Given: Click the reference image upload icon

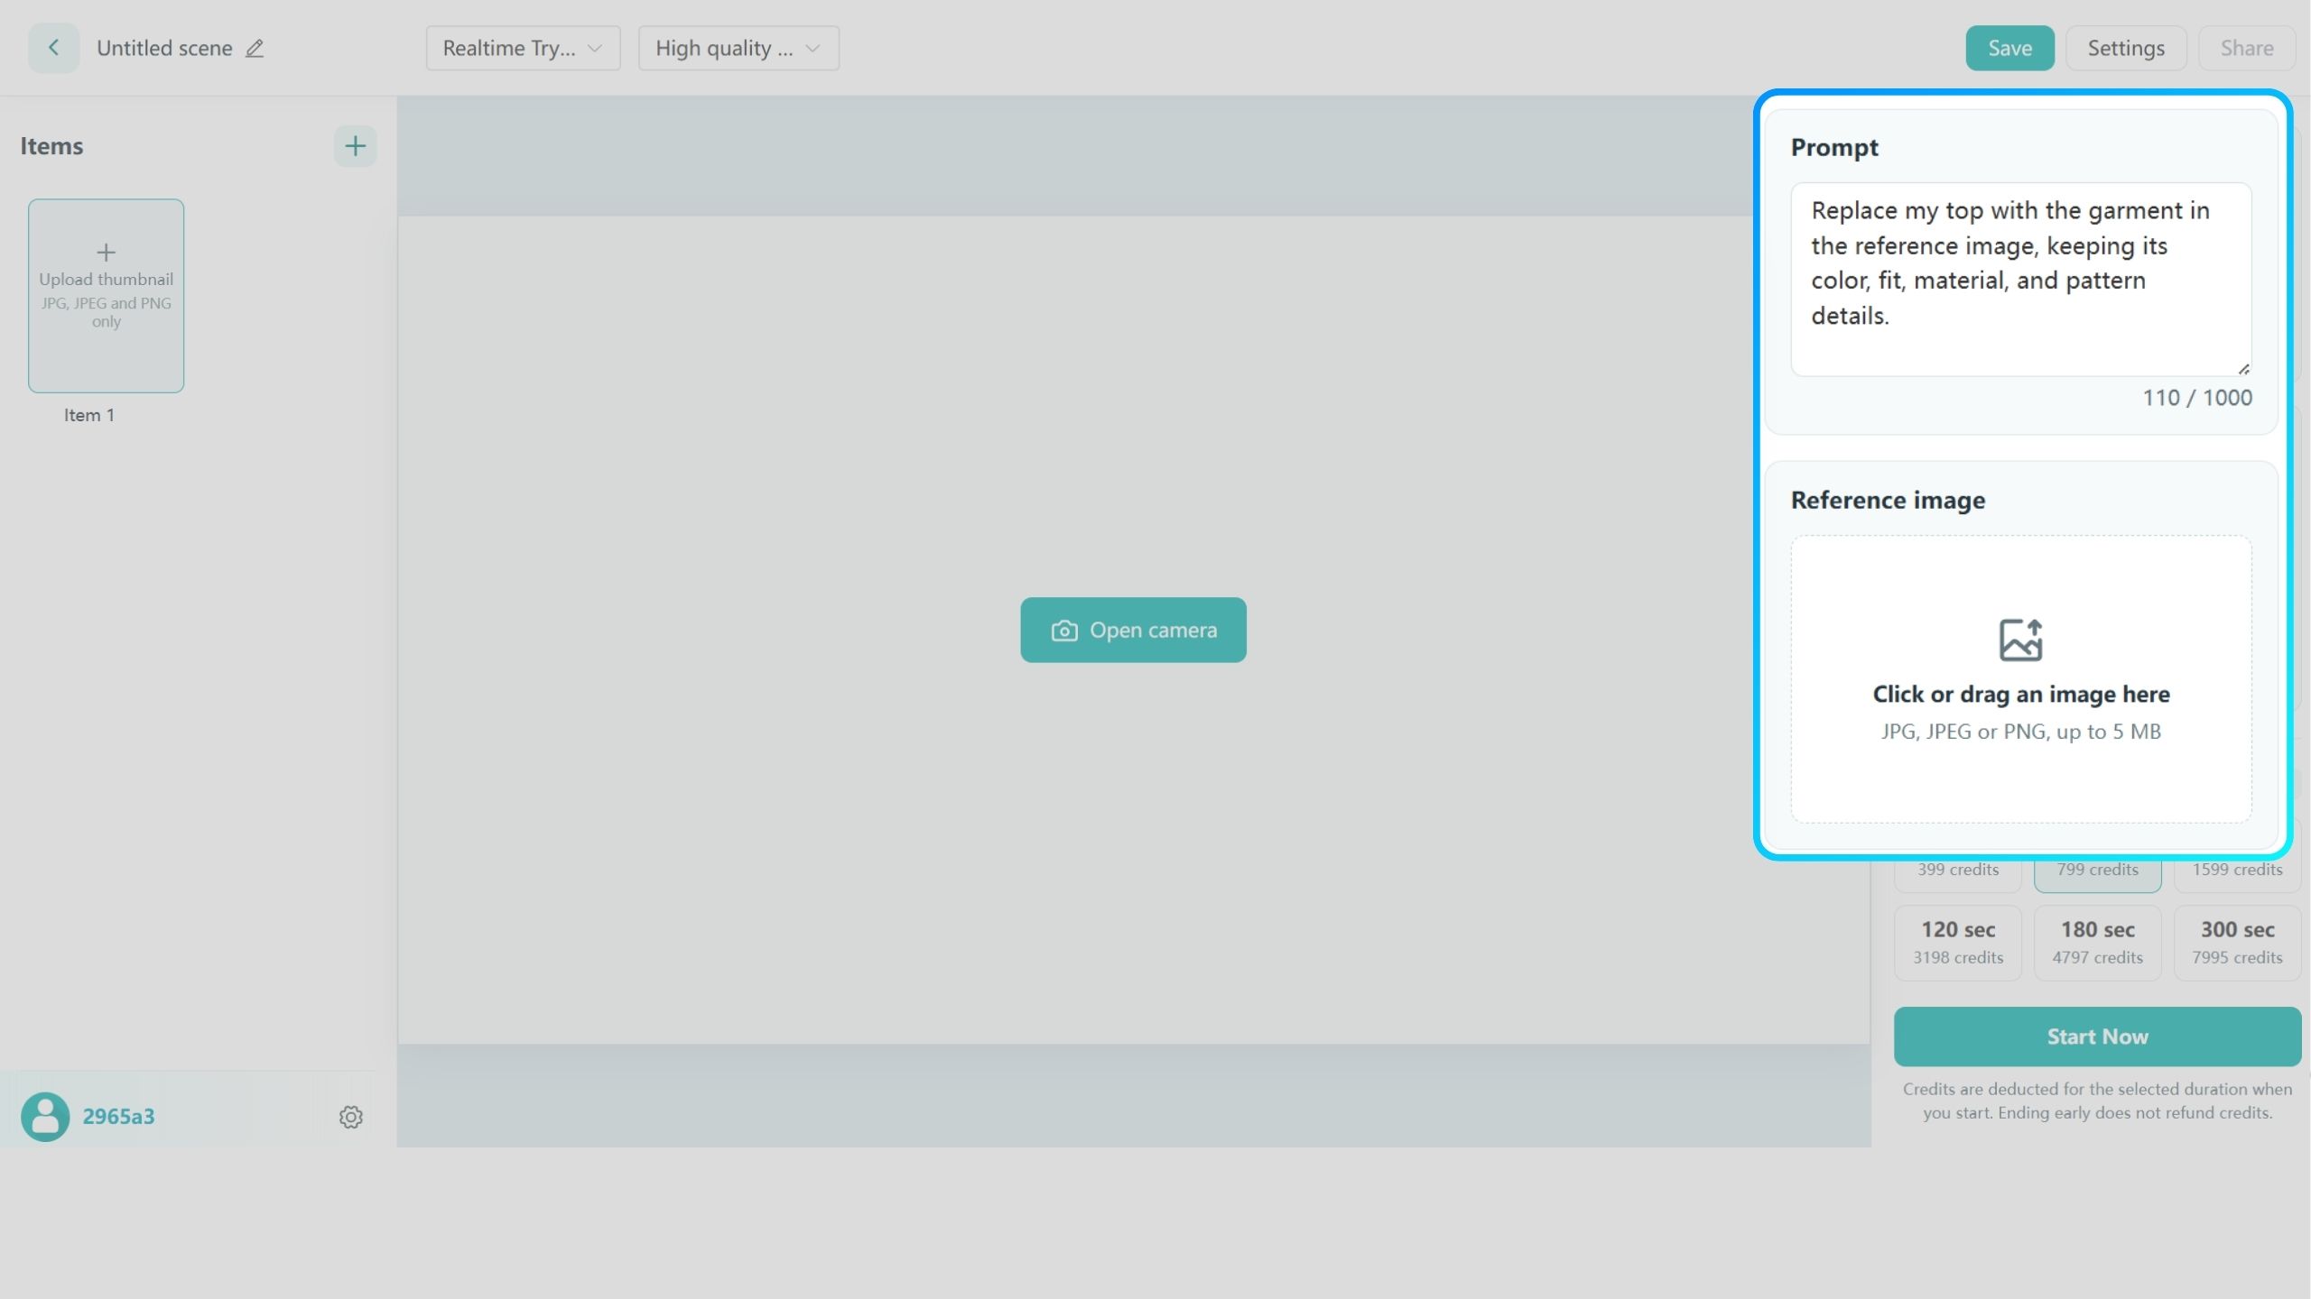Looking at the screenshot, I should click(x=2020, y=640).
